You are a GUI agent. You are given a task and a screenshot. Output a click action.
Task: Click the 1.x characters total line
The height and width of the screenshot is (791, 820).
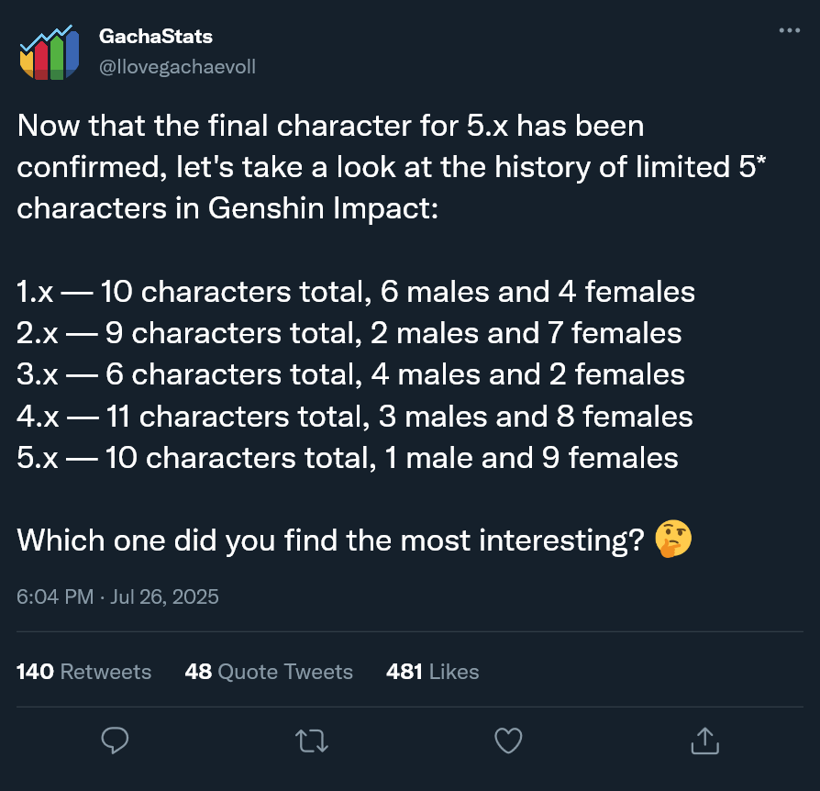[356, 293]
